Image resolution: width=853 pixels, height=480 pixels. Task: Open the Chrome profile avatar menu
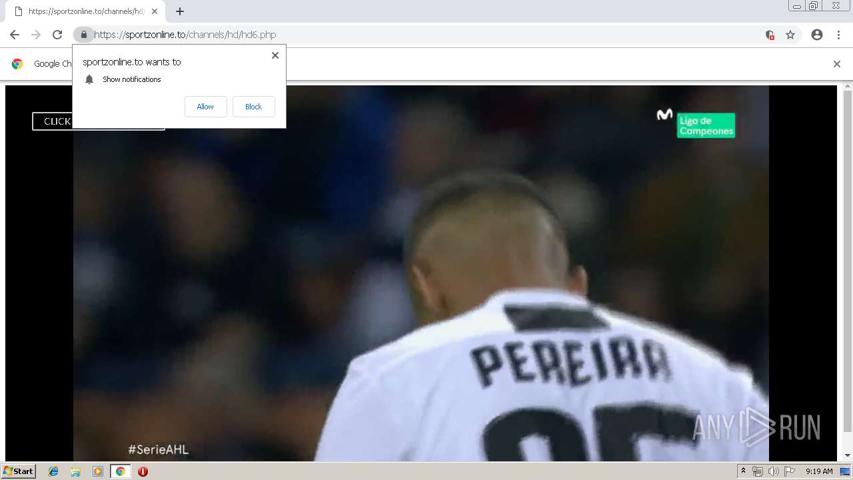817,35
